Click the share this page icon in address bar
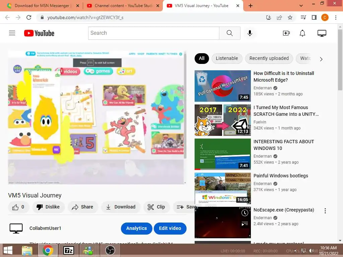This screenshot has width=343, height=257. coord(279,17)
